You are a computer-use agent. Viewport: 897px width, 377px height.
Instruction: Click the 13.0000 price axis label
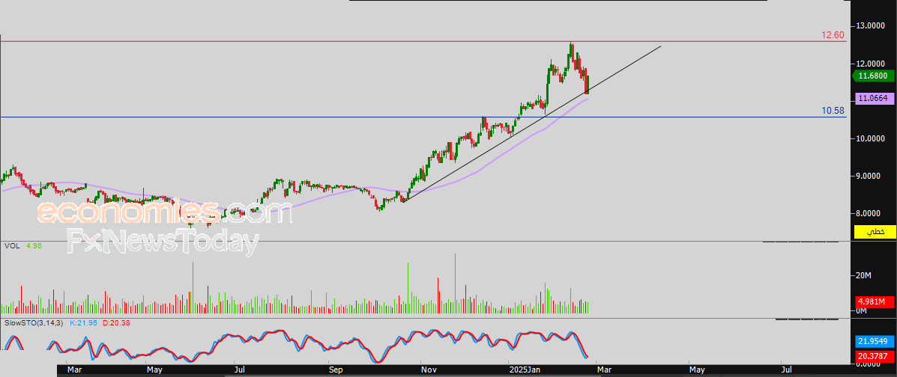869,25
